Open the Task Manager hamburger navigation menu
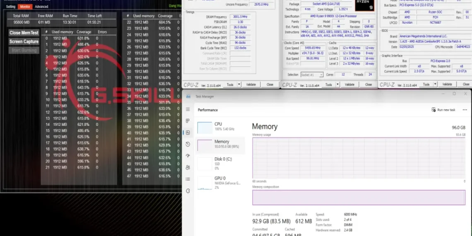This screenshot has width=472, height=236. pyautogui.click(x=188, y=109)
